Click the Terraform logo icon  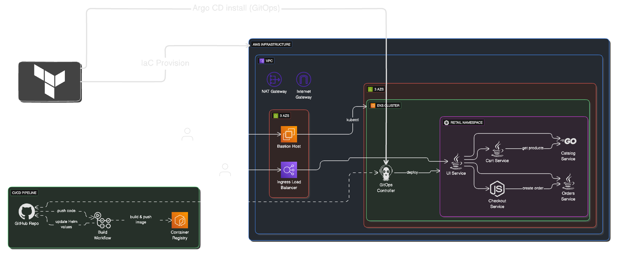49,81
